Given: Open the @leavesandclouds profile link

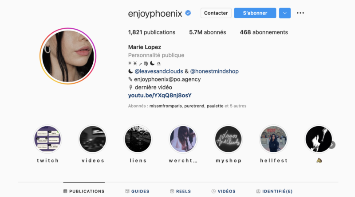Looking at the screenshot, I should (x=159, y=71).
